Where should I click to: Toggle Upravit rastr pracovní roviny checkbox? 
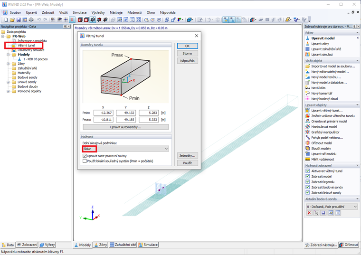[85, 156]
